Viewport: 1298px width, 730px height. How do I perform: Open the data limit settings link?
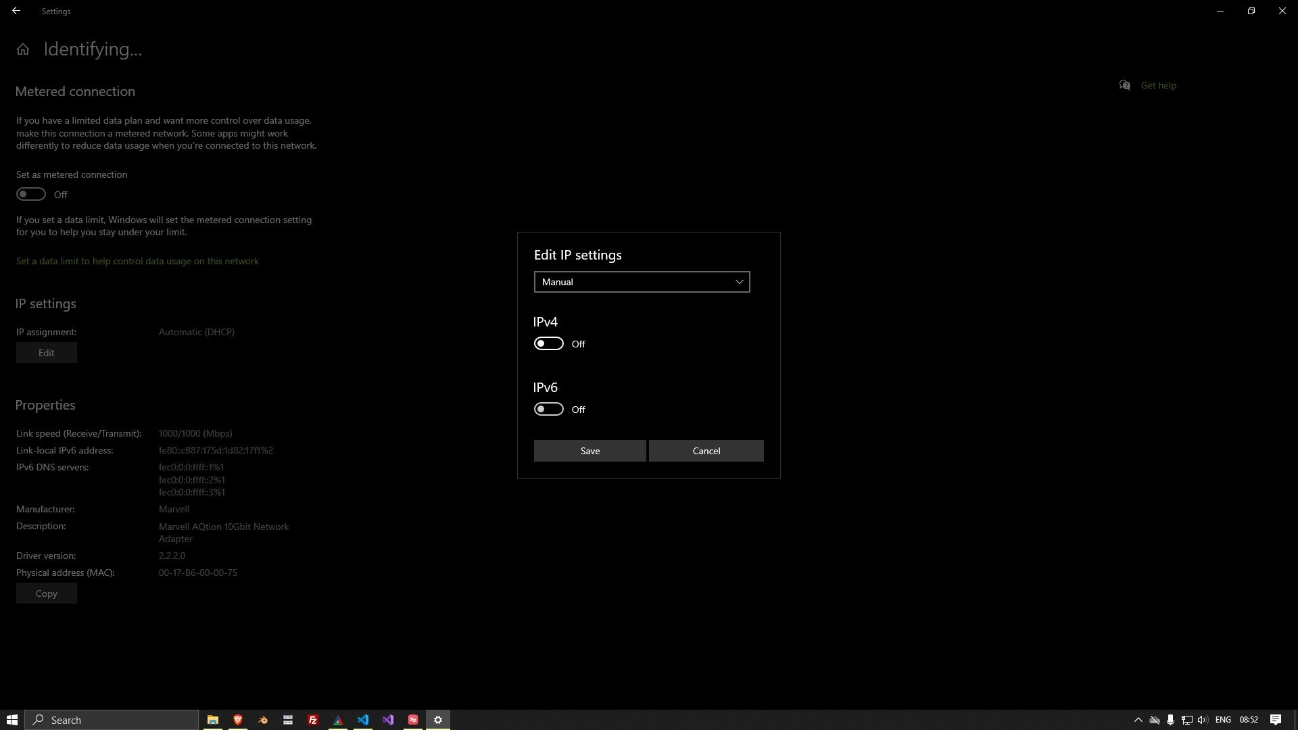[137, 261]
